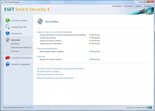Open Состояние защиты section
The width and height of the screenshot is (155, 111).
click(x=19, y=21)
